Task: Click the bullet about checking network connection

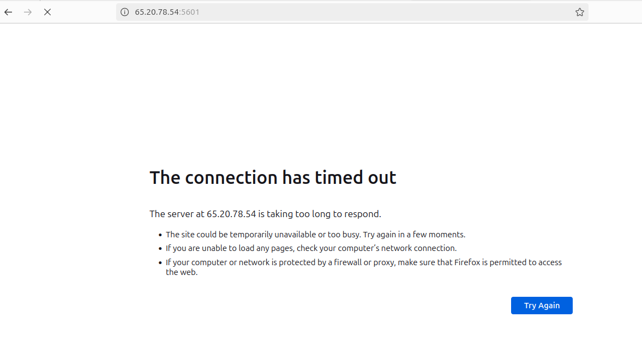Action: click(311, 248)
